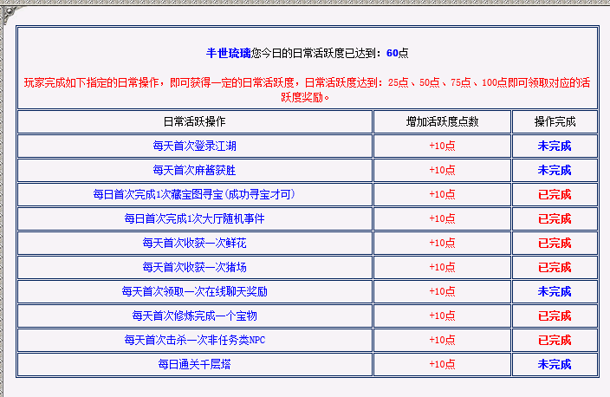Open 每天首次领取一次在线聊天奖励 link
This screenshot has width=610, height=397.
click(194, 291)
